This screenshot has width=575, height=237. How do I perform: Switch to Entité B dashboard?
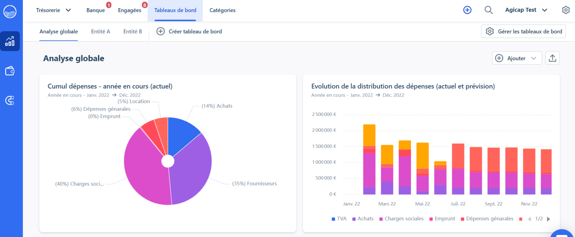click(133, 31)
